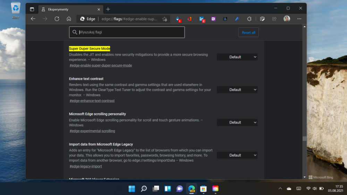Click the vertical scrollbar thumb
Screen dimensions: 347x195
click(305, 139)
